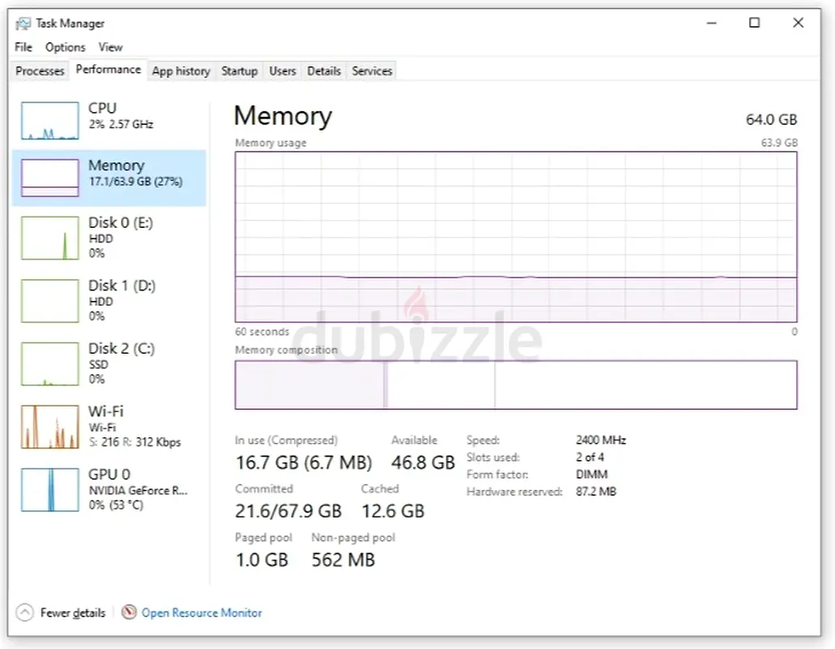This screenshot has width=835, height=649.
Task: Select GPU 0 NVIDIA GeForce graph
Action: (x=49, y=489)
